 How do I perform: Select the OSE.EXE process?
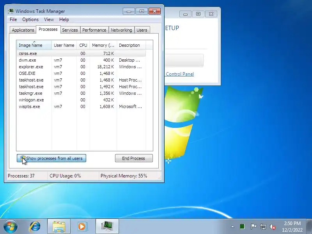coord(82,73)
